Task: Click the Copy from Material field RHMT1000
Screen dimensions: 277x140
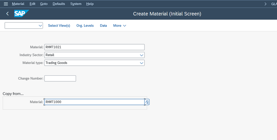Action: coord(94,102)
